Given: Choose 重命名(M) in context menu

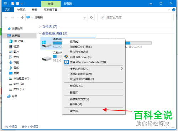Looking at the screenshot, I should coord(94,104).
